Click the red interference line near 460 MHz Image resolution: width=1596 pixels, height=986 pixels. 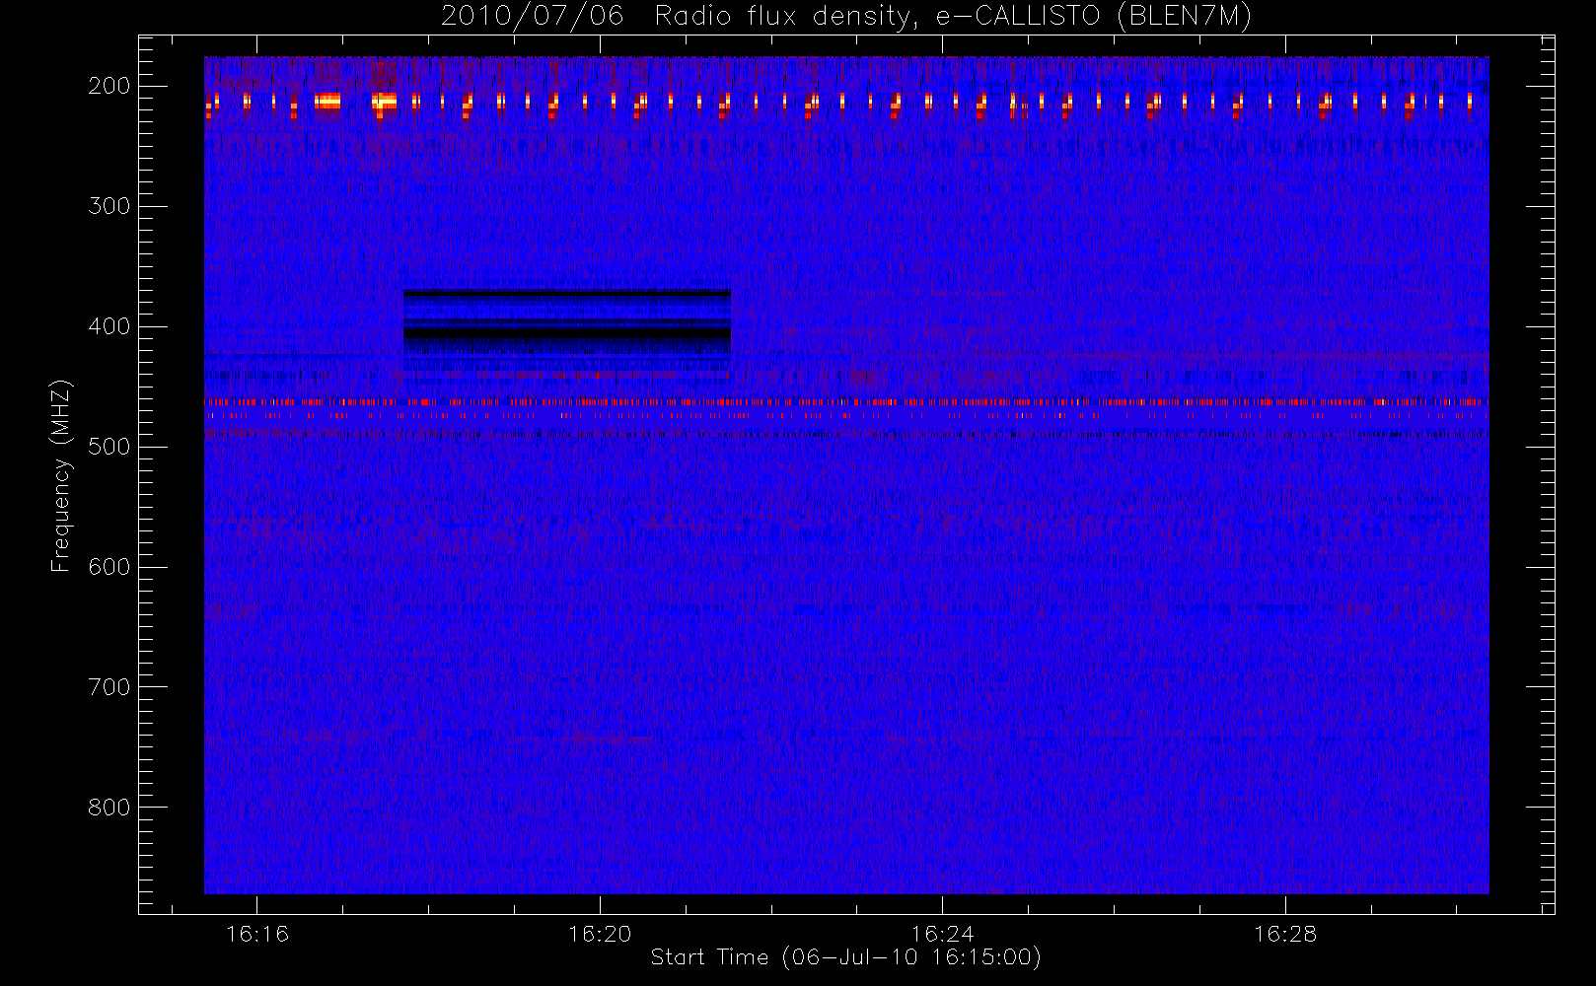click(846, 402)
